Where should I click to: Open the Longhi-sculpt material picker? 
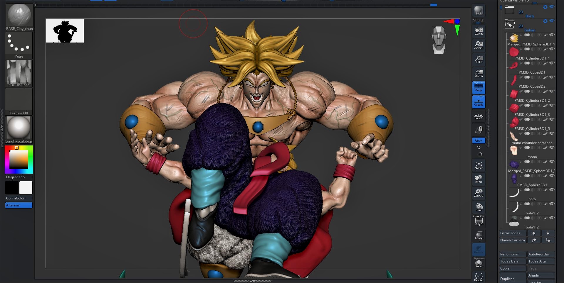(19, 130)
